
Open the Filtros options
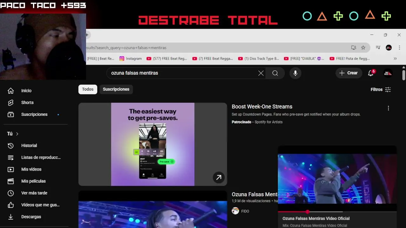[x=381, y=90]
